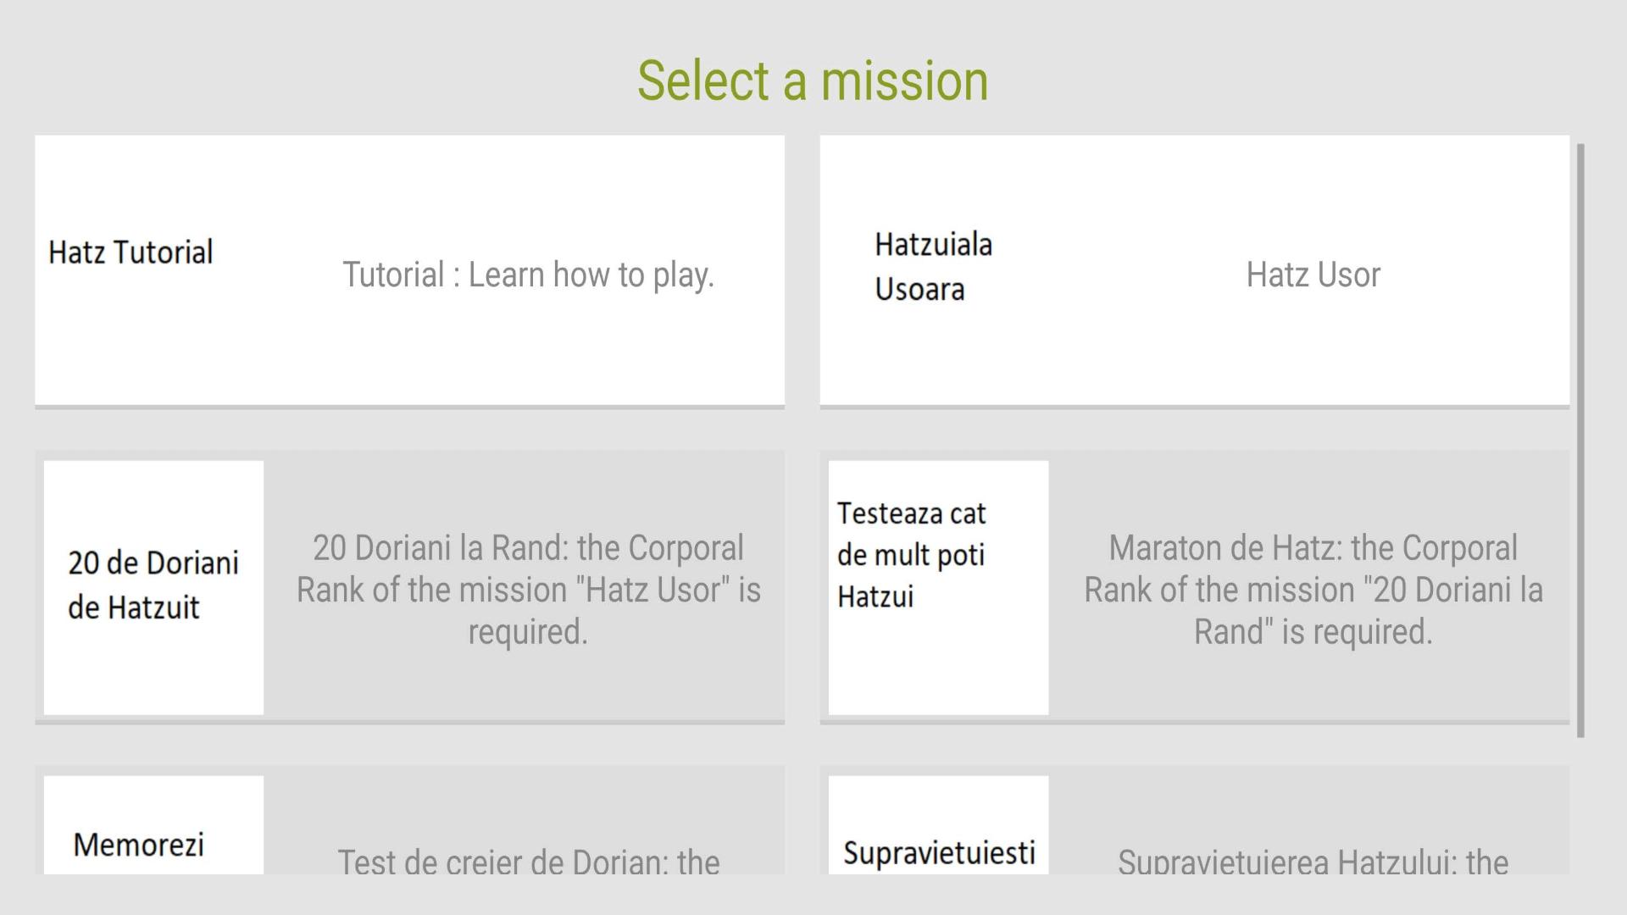Click the Hatzuiala Usoara title label

pyautogui.click(x=933, y=266)
